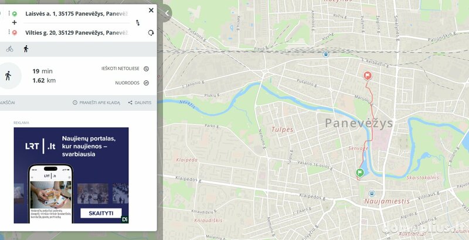469x240 pixels.
Task: Click the large walking summary icon
Action: click(8, 76)
